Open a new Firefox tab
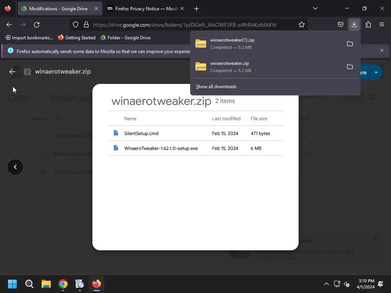The image size is (391, 293). 197,9
